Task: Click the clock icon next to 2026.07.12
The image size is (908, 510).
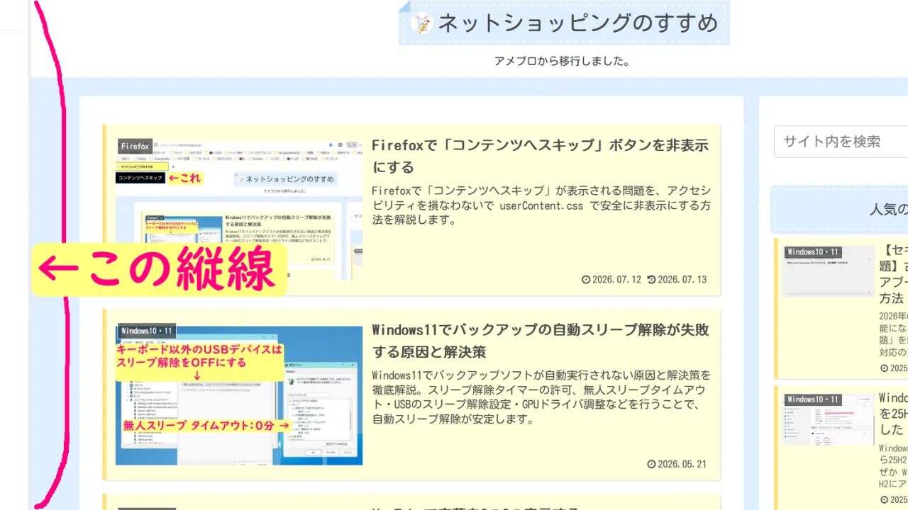Action: pyautogui.click(x=586, y=280)
